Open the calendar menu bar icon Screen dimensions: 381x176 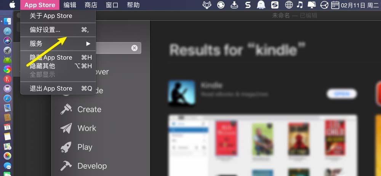pyautogui.click(x=335, y=5)
